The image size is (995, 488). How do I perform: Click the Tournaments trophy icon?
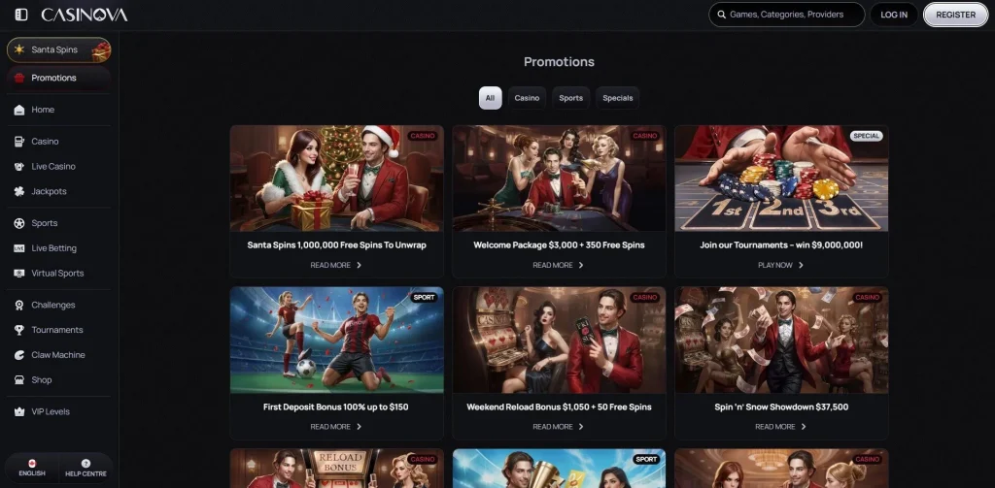pyautogui.click(x=19, y=330)
